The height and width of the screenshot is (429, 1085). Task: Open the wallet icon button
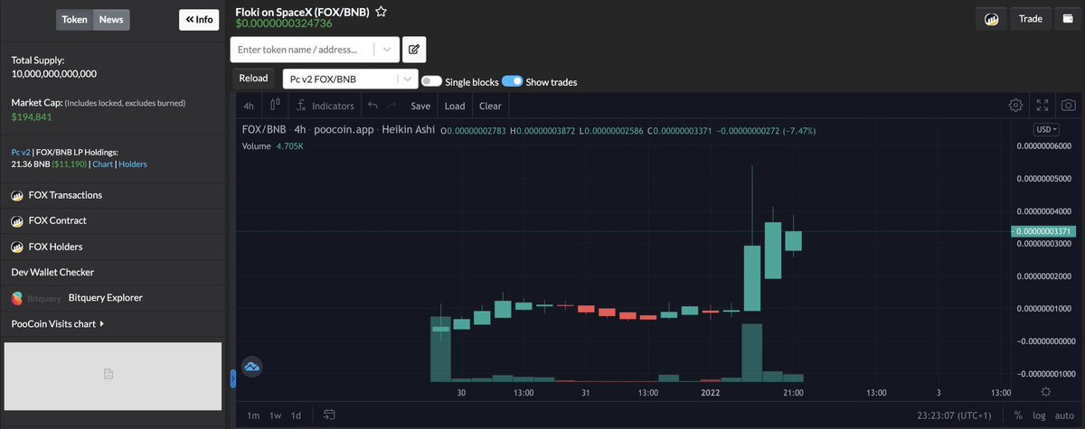pyautogui.click(x=1068, y=19)
